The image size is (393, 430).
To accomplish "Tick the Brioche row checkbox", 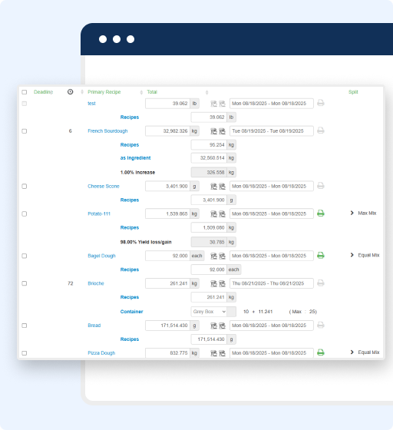I will [x=25, y=283].
